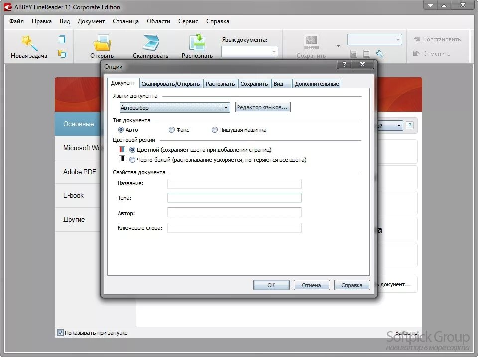This screenshot has width=478, height=357.
Task: Open the Вид menu in the menu bar
Action: [x=65, y=21]
